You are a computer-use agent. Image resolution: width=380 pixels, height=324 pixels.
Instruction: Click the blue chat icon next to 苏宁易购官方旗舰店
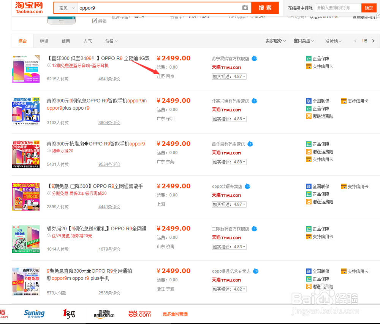(254, 59)
